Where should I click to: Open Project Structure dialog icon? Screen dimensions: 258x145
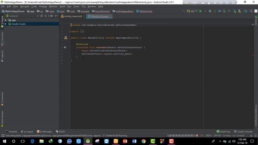(x=246, y=11)
